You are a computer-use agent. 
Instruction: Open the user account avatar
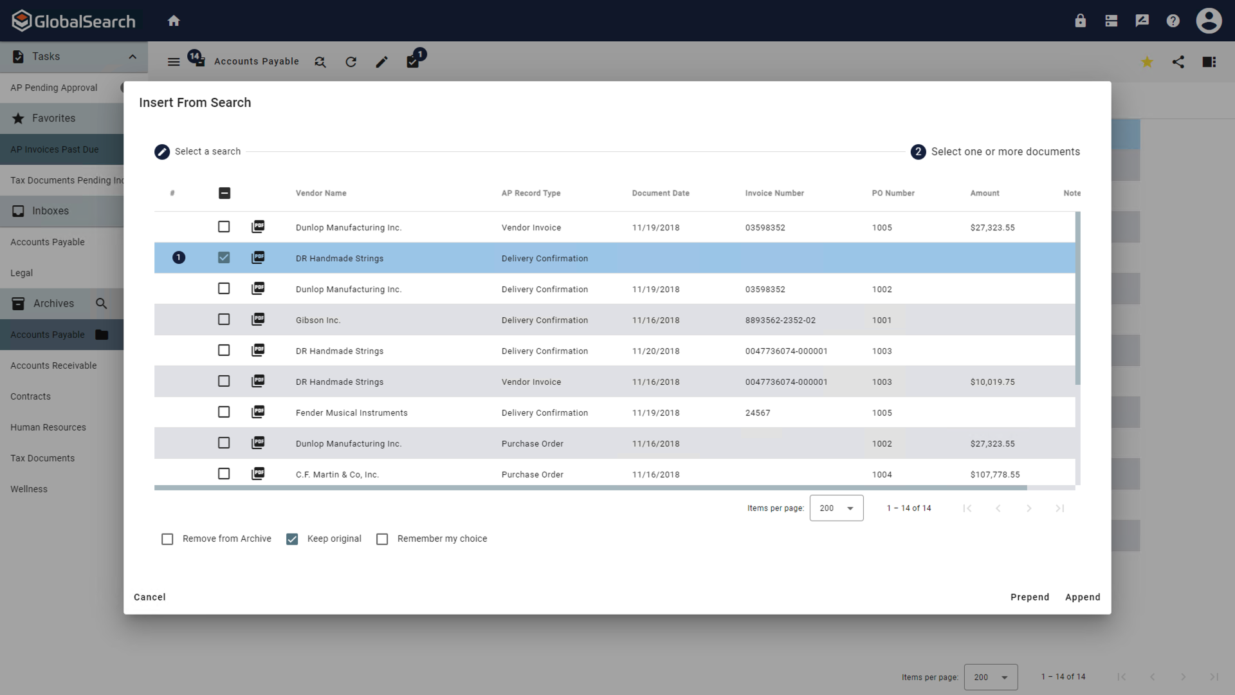(1209, 21)
